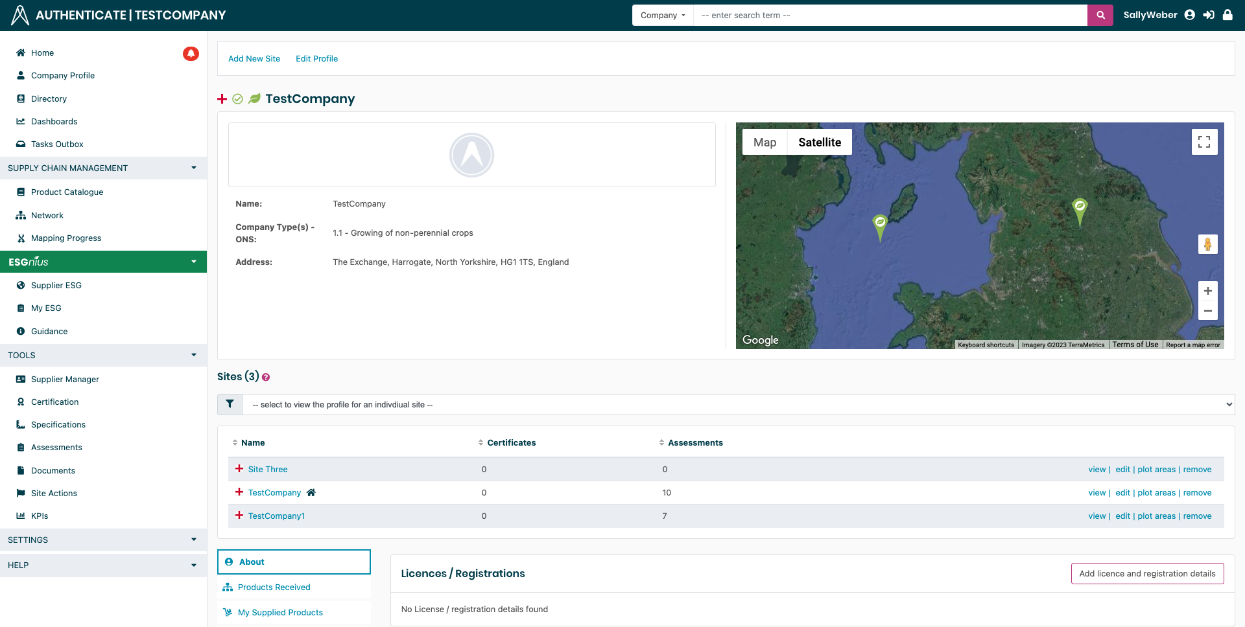Click the filter funnel icon

tap(230, 404)
